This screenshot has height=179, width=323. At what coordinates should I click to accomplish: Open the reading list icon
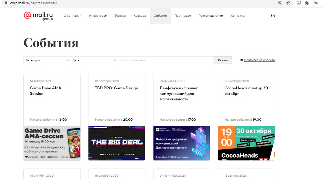tap(315, 3)
